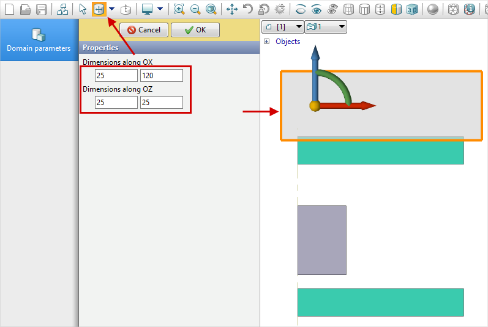
Task: Toggle the double eye visibility icon
Action: coord(332,9)
